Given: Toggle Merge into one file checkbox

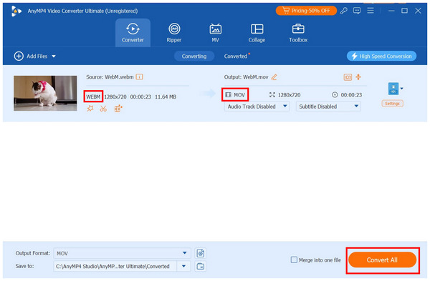Looking at the screenshot, I should (294, 260).
